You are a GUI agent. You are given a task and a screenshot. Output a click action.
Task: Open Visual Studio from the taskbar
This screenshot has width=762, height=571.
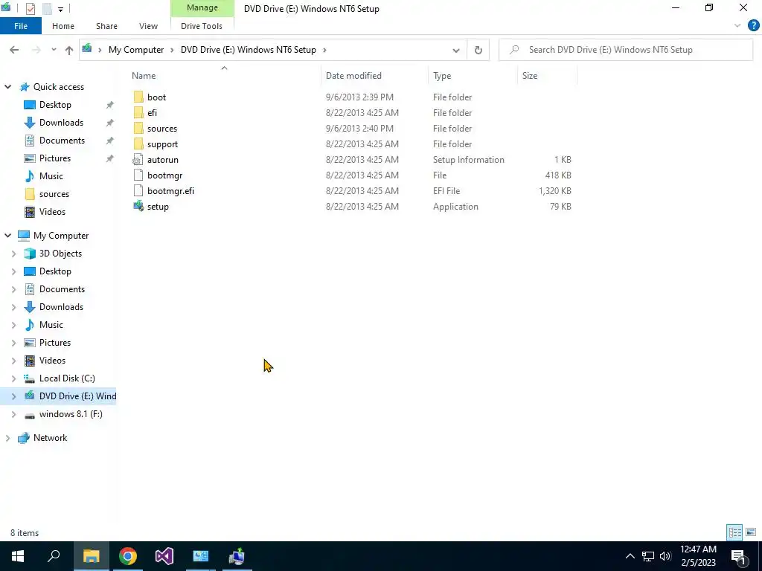(164, 556)
